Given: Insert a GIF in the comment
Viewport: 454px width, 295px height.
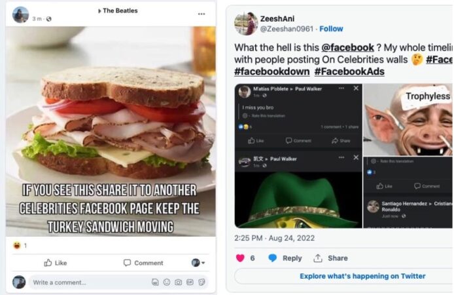Looking at the screenshot, I should [x=190, y=282].
